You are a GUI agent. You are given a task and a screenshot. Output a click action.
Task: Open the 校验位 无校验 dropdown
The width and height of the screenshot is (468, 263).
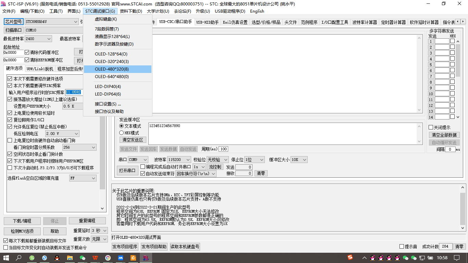click(218, 160)
